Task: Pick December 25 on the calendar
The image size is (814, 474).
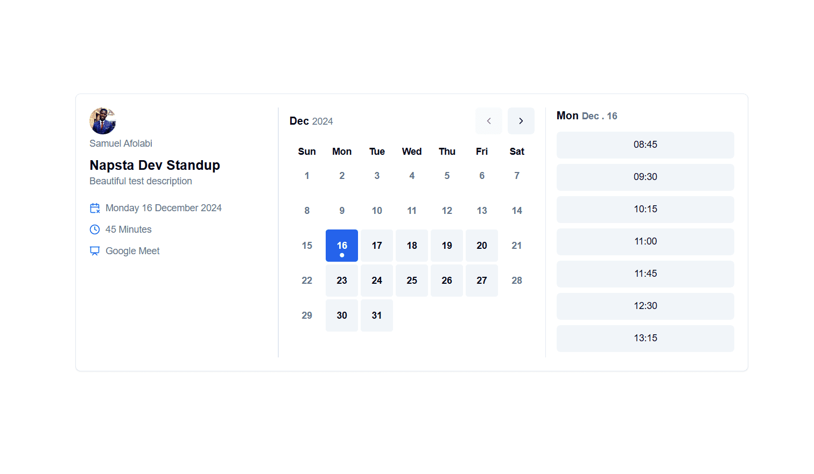Action: [x=412, y=281]
